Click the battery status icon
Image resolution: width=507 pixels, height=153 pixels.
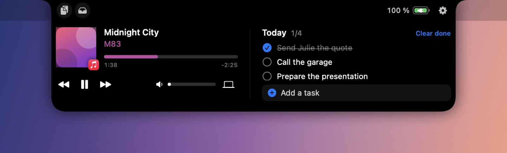point(421,10)
